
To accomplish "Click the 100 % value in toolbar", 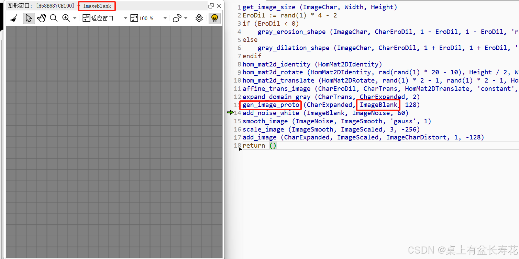I will (146, 18).
